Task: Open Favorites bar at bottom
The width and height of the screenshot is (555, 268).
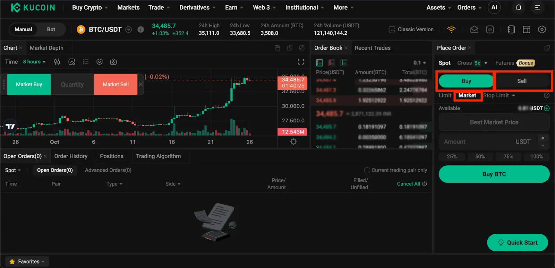Action: click(27, 262)
